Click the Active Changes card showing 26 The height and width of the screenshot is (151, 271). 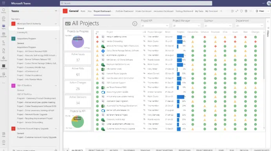pyautogui.click(x=78, y=87)
